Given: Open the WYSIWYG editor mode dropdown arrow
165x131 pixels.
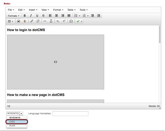Looking at the screenshot, I should (21, 113).
